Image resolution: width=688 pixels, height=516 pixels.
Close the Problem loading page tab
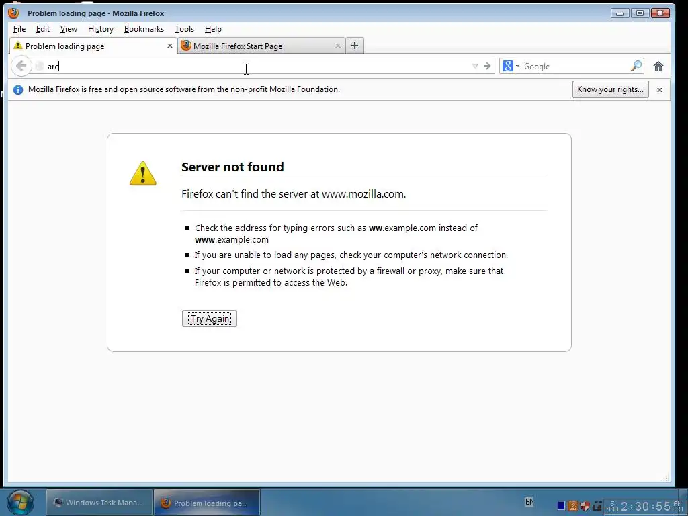tap(170, 46)
